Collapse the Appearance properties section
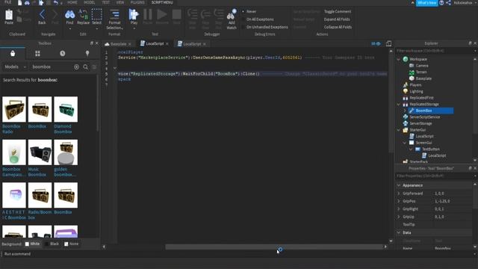 (399, 185)
